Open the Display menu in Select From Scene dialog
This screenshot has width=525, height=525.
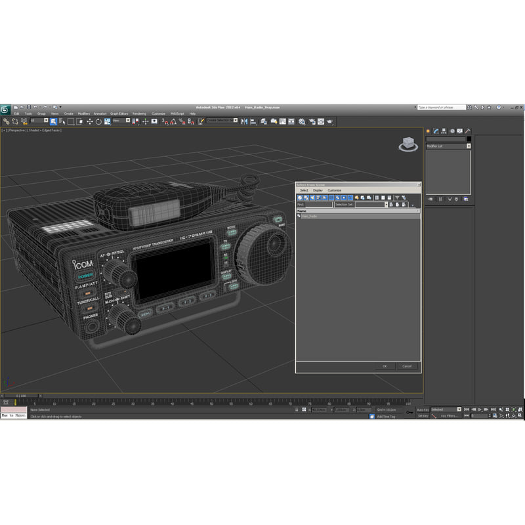click(x=317, y=190)
